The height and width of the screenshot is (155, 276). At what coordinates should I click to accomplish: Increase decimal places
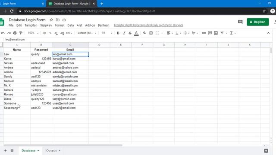pyautogui.click(x=62, y=33)
